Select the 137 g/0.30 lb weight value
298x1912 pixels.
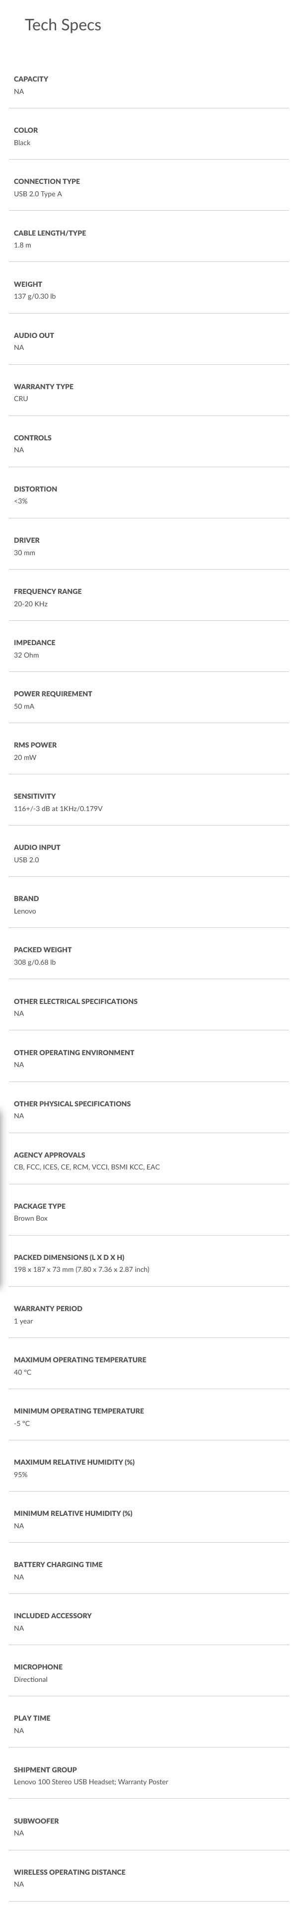coord(35,296)
